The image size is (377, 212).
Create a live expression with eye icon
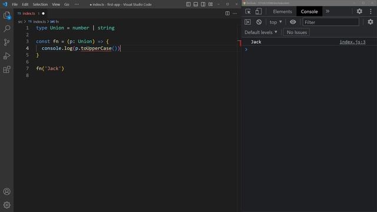293,22
